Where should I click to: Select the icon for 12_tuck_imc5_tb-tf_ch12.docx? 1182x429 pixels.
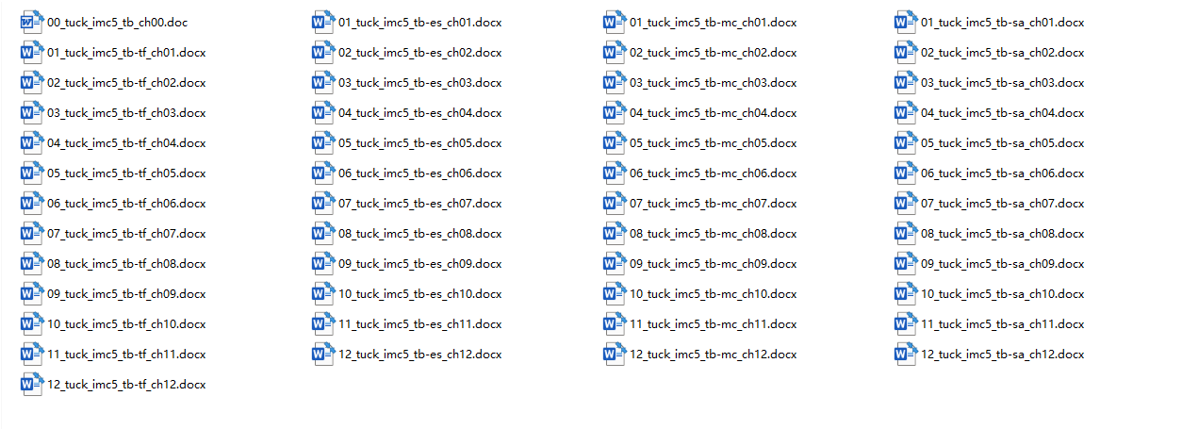pos(32,384)
